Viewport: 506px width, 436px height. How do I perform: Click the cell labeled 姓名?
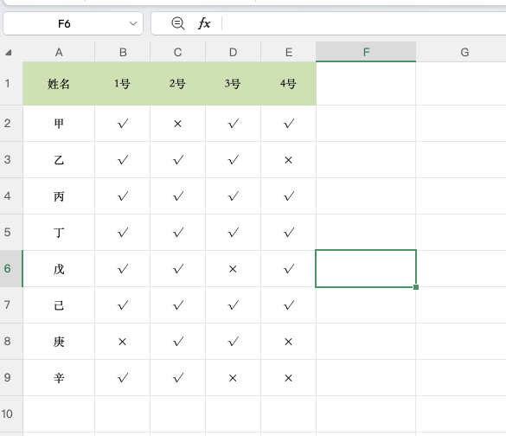pos(59,84)
